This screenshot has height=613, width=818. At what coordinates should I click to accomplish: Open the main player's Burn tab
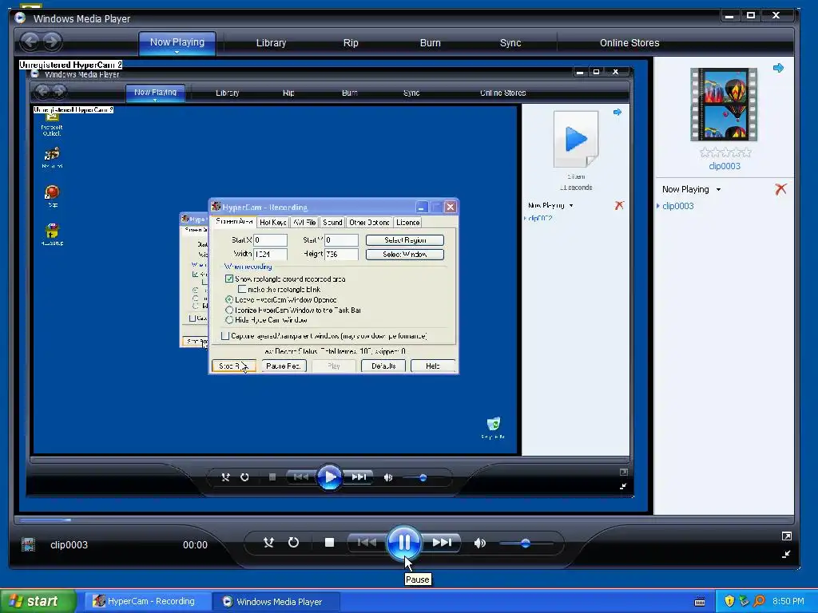tap(431, 43)
